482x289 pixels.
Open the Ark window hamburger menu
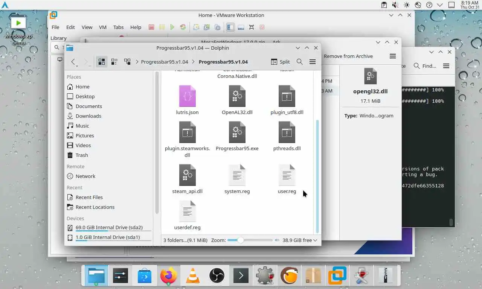pos(393,56)
